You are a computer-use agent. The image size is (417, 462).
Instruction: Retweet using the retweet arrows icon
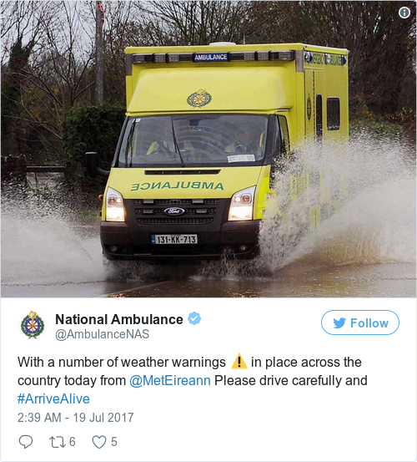58,442
